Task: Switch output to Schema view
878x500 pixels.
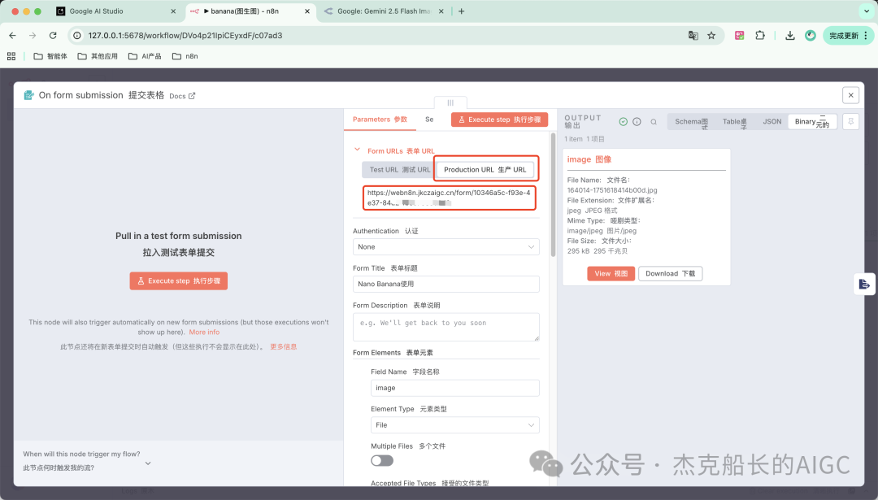Action: (691, 121)
